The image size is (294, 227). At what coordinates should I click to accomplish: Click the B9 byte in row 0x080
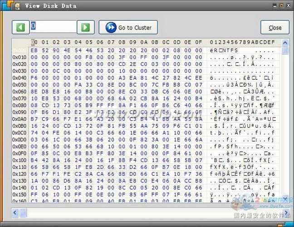[89, 105]
